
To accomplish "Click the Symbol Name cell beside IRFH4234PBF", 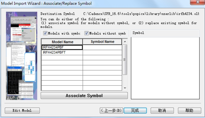I will tap(102, 47).
